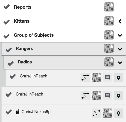Click the radio device icon beside Nexus6p
Viewport: 126px width, 122px height.
pyautogui.click(x=18, y=112)
